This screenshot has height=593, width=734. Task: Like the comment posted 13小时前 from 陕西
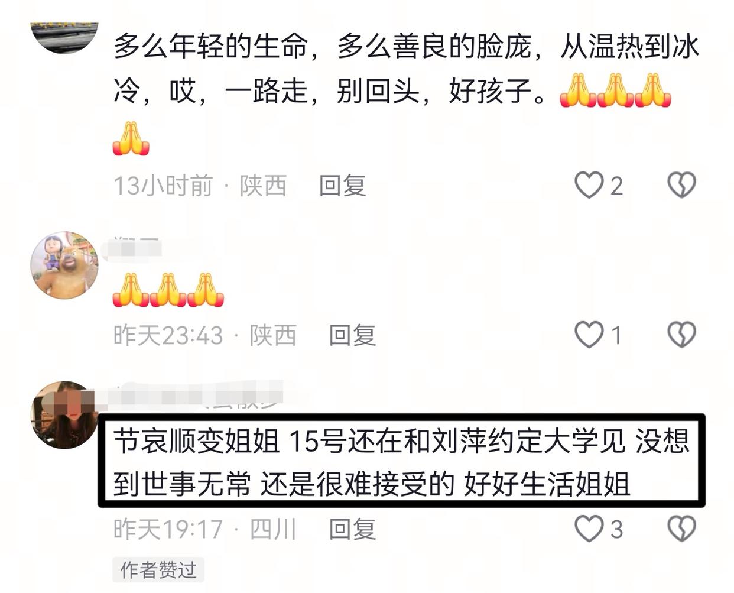click(x=589, y=185)
